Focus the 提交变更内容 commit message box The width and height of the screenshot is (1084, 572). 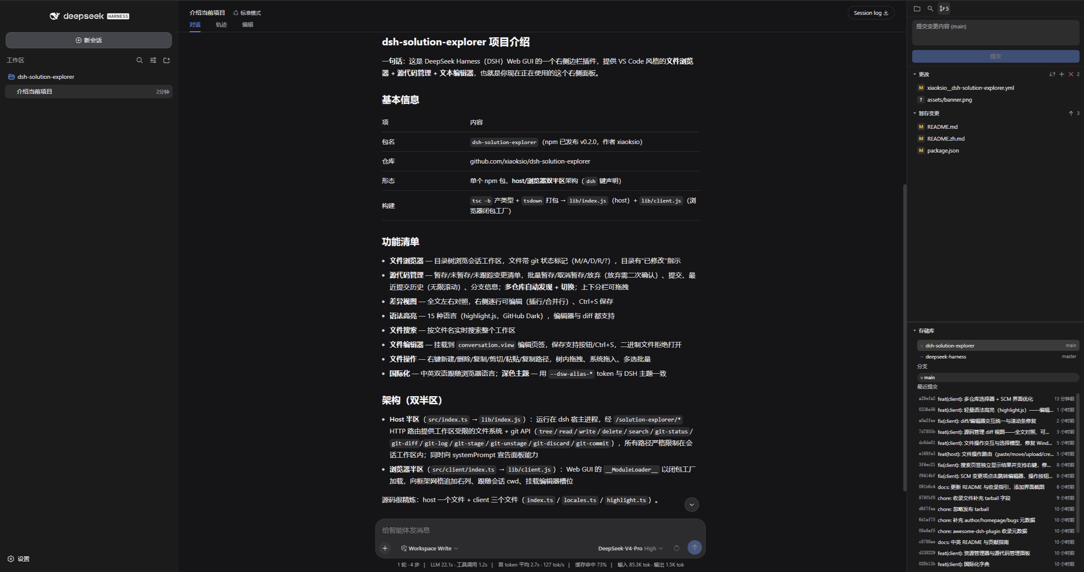[x=995, y=33]
